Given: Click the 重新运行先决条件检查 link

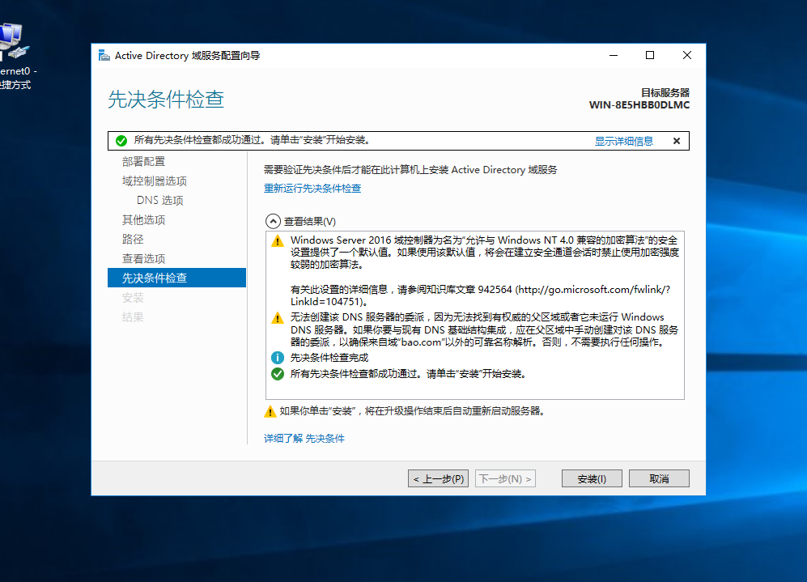Looking at the screenshot, I should [312, 189].
